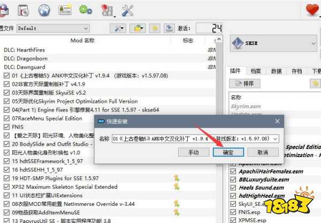Expand the 名称 combo box in the 快速安装 dialog

coord(276,139)
